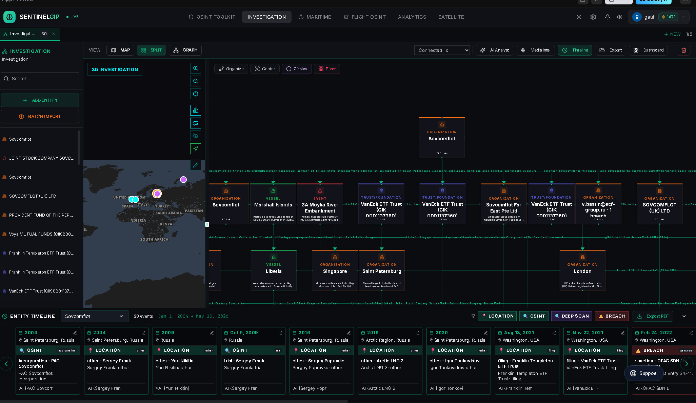Image resolution: width=696 pixels, height=403 pixels.
Task: Select the Marshall Islands vessel node
Action: [x=273, y=204]
